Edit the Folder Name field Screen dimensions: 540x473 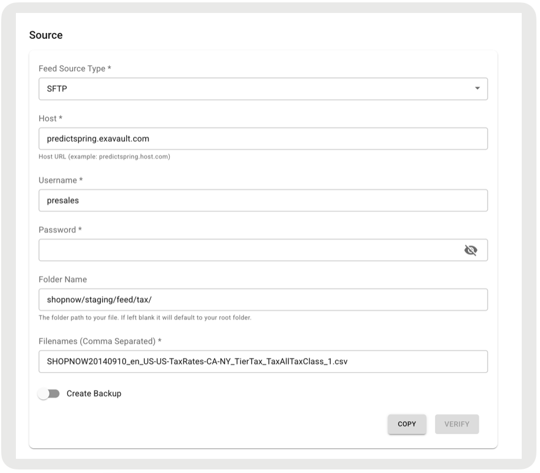[263, 300]
